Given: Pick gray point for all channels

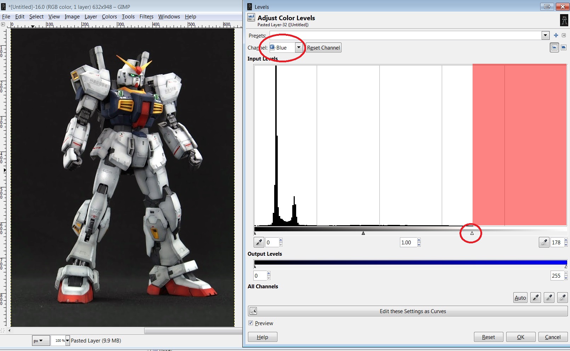Looking at the screenshot, I should [x=549, y=298].
